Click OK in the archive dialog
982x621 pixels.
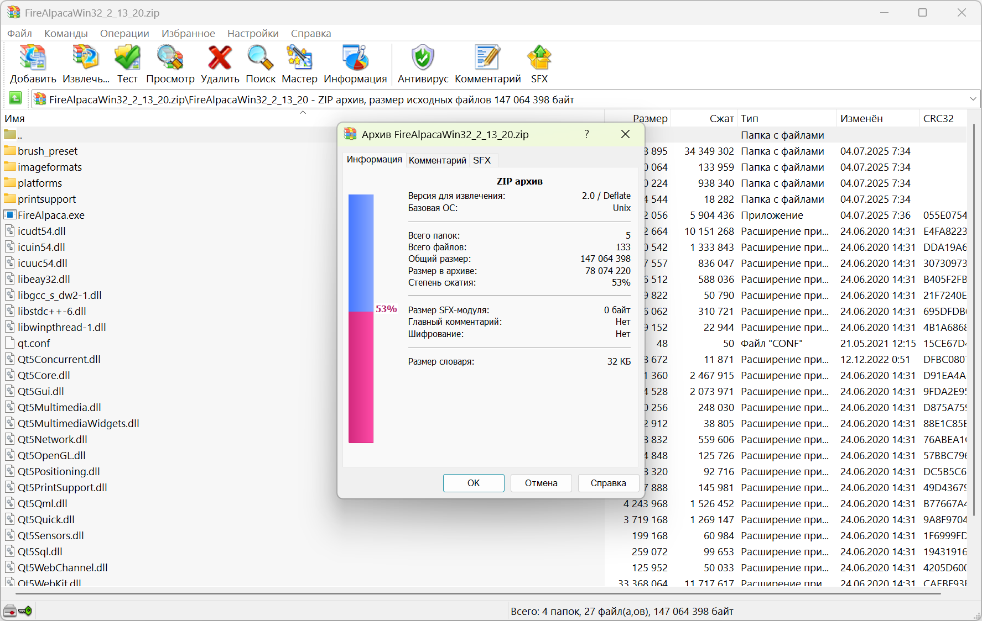(474, 483)
